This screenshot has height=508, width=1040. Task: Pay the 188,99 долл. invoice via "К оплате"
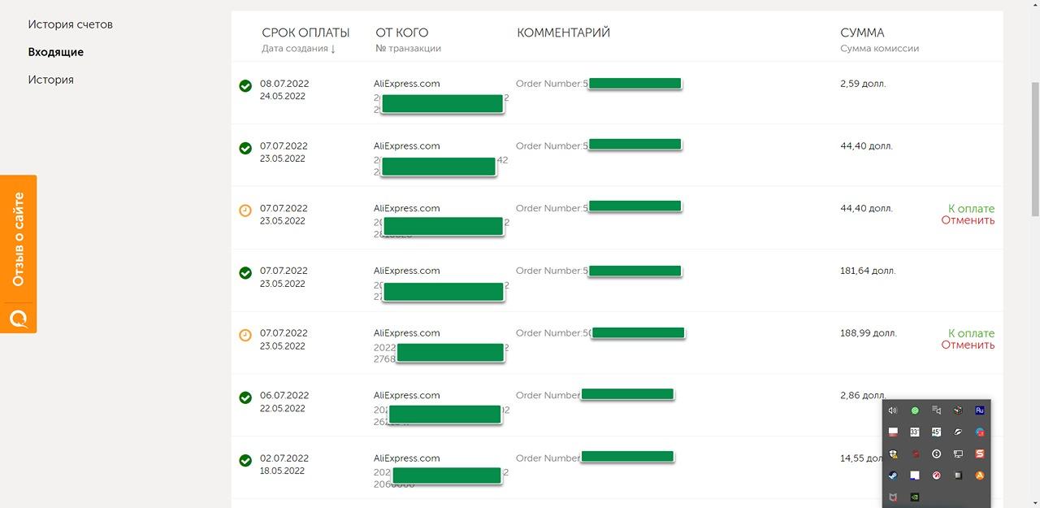tap(971, 333)
